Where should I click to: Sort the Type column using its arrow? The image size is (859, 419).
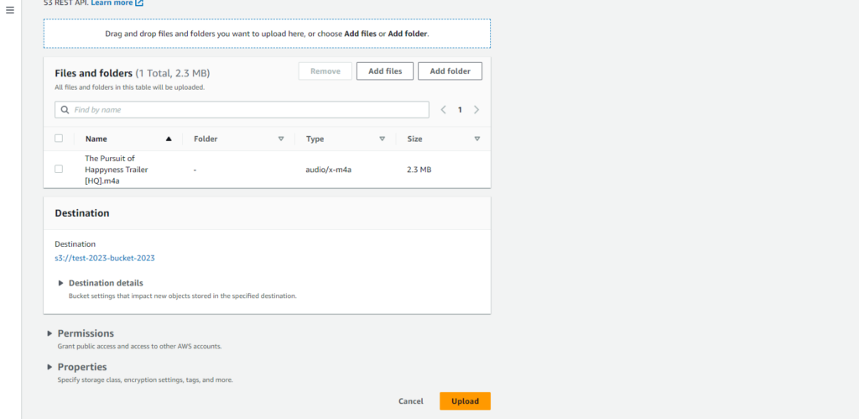(x=383, y=139)
